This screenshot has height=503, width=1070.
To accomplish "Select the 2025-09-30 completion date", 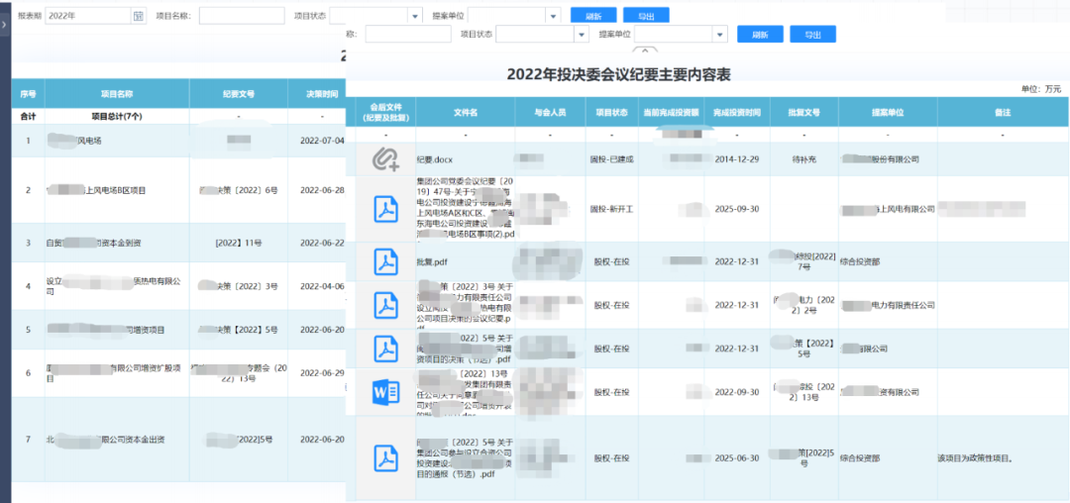I will (x=736, y=209).
